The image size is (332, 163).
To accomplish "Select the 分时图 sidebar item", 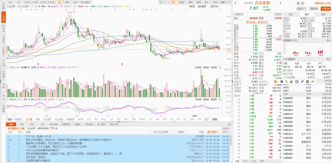I will [x=3, y=6].
